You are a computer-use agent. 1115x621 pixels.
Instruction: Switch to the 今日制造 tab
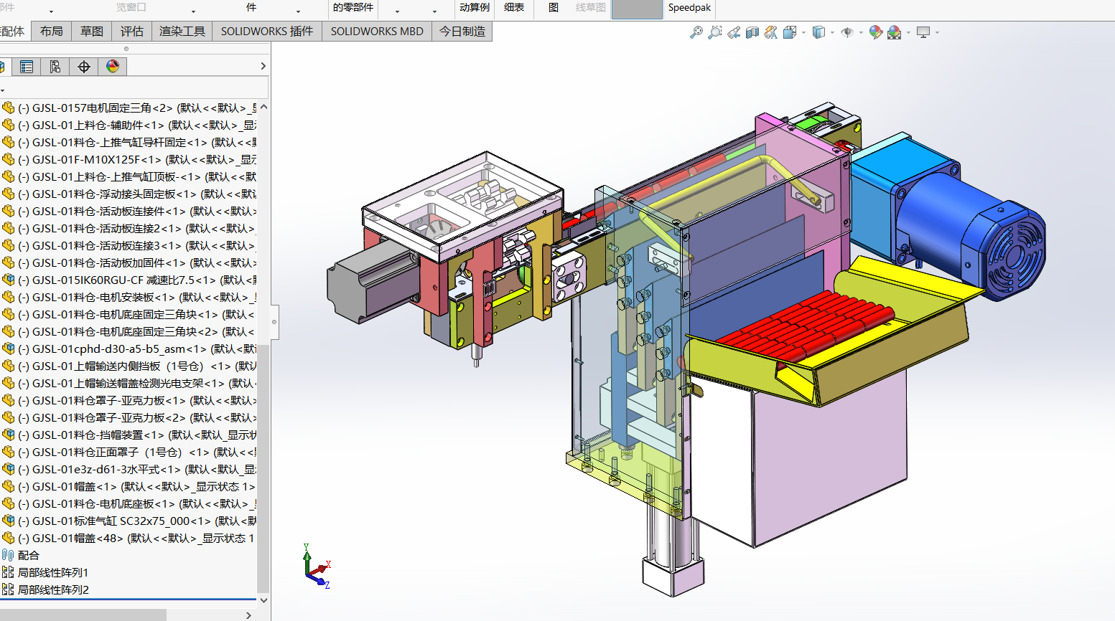tap(462, 32)
